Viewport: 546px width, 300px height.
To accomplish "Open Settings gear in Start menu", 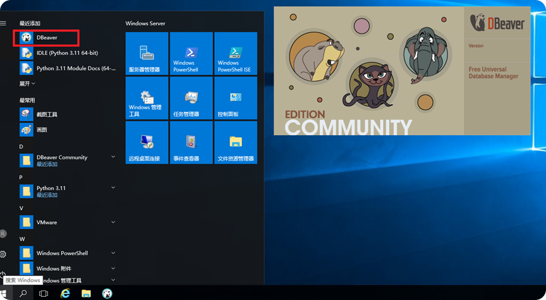I will point(3,254).
